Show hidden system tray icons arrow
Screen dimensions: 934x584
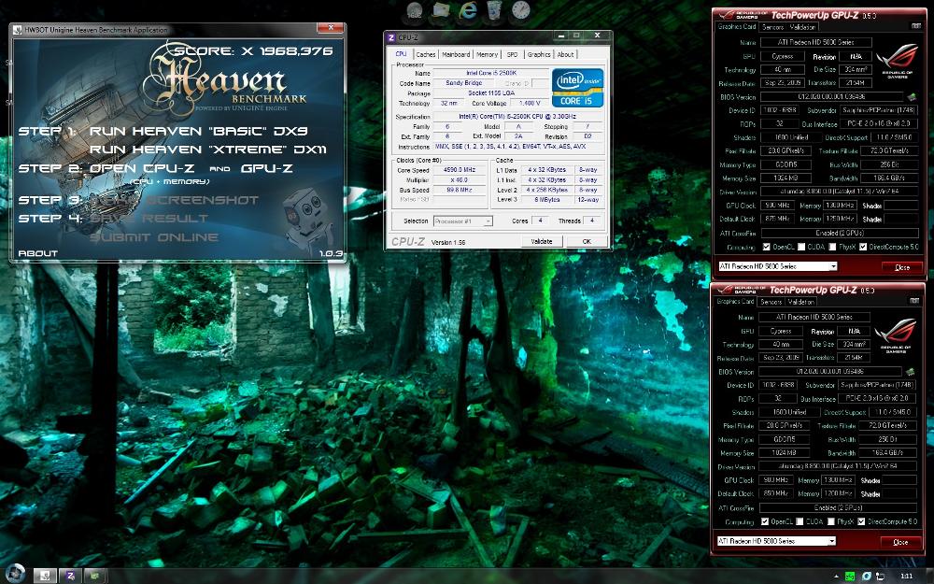(836, 577)
